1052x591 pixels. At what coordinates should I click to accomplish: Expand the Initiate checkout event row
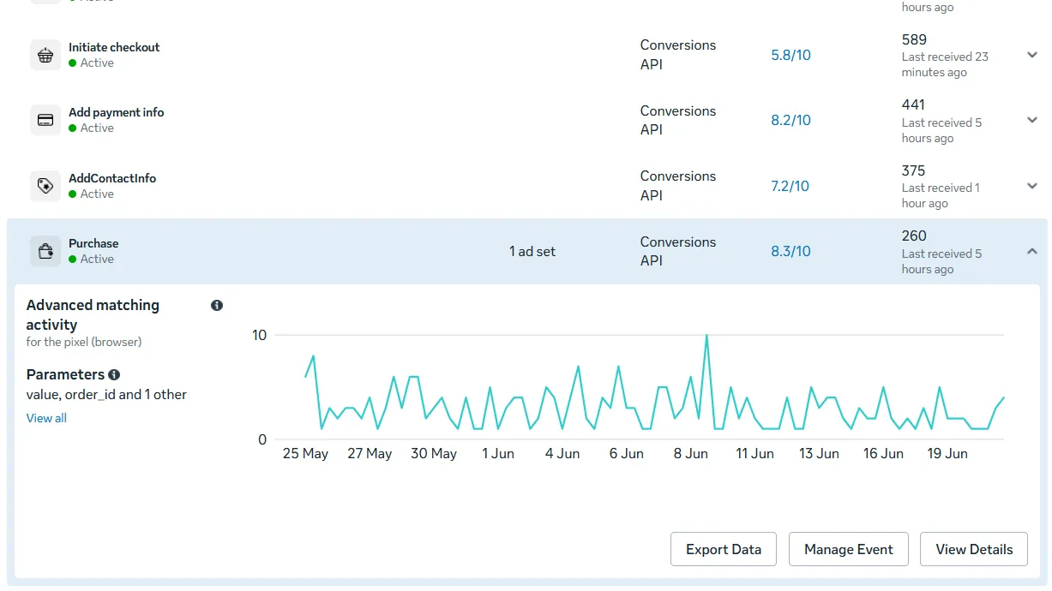pos(1032,55)
